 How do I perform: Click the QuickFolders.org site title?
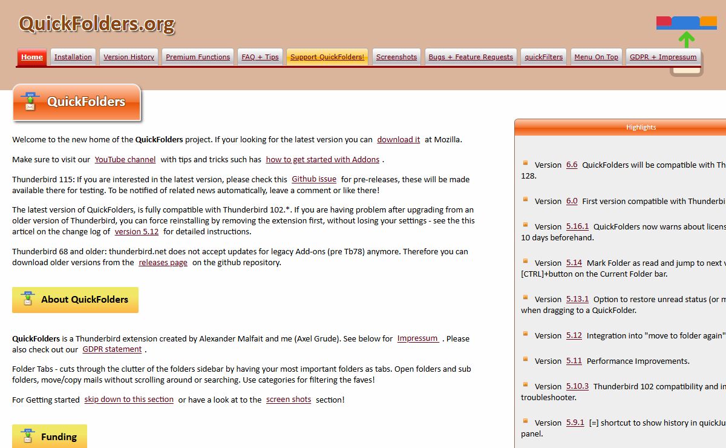tap(97, 24)
